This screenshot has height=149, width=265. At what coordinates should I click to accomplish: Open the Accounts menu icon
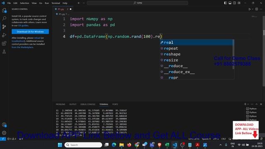coord(4,125)
